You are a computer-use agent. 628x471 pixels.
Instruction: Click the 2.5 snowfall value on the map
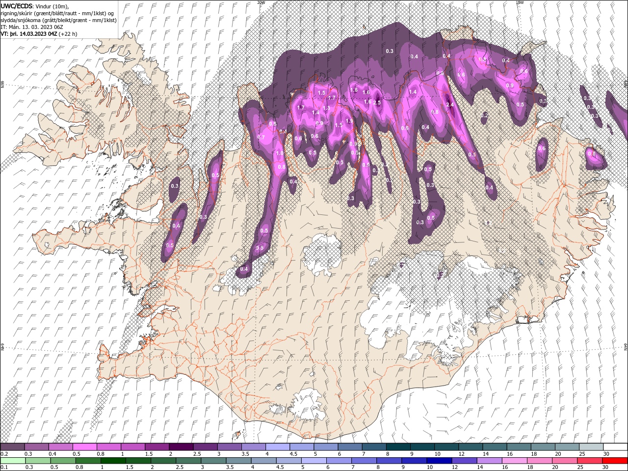tap(377, 103)
